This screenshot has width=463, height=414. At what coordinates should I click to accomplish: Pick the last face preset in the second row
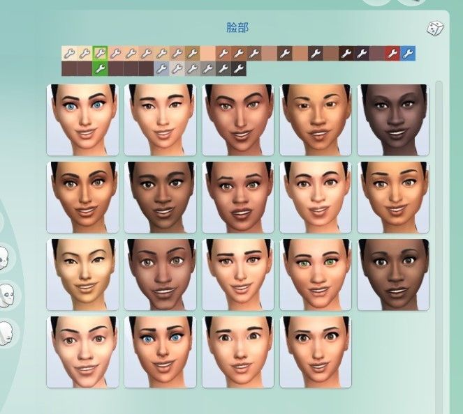(393, 197)
